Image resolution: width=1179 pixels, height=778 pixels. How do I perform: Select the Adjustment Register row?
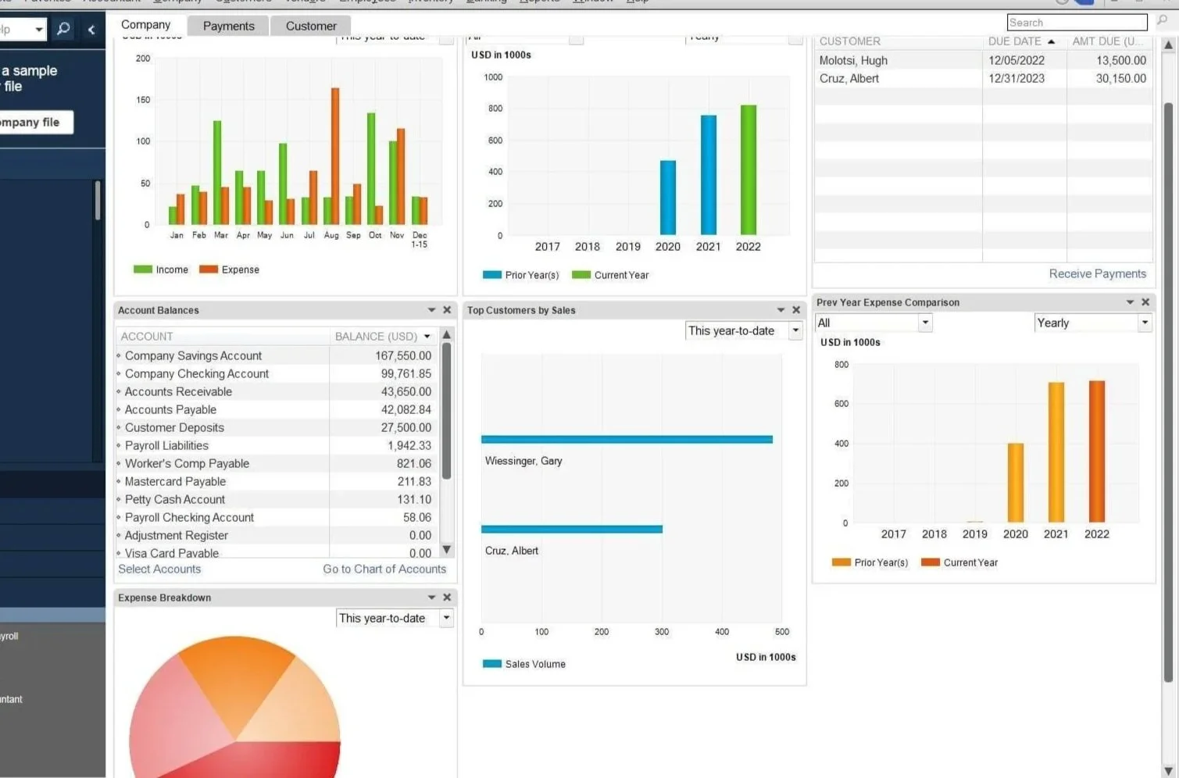coord(277,535)
